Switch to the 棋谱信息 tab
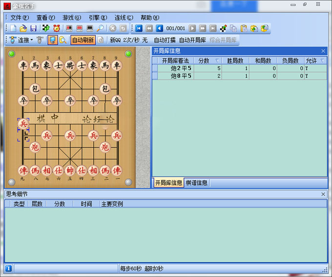Viewport: 332px width, 277px height. pyautogui.click(x=197, y=183)
